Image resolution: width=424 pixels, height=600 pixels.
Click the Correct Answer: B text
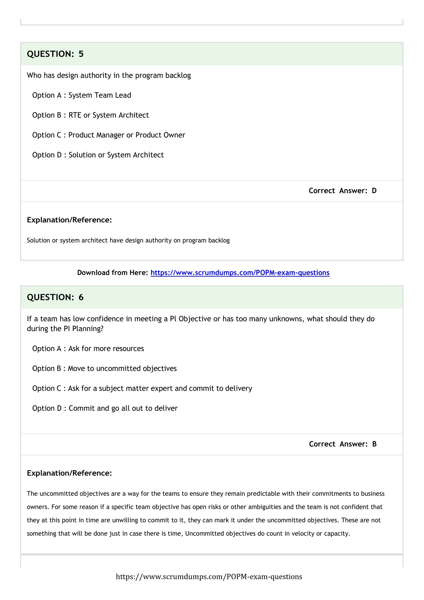(x=343, y=444)
